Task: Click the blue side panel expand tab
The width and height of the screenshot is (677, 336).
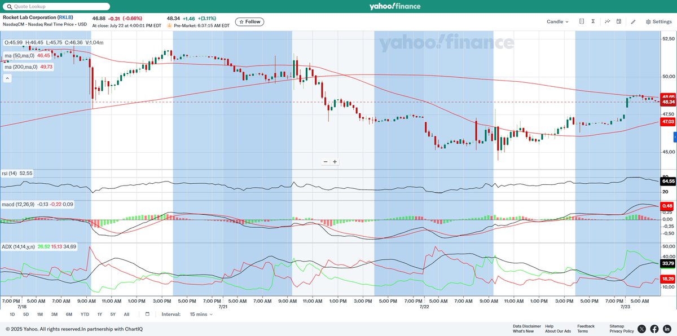Action: coord(675,138)
